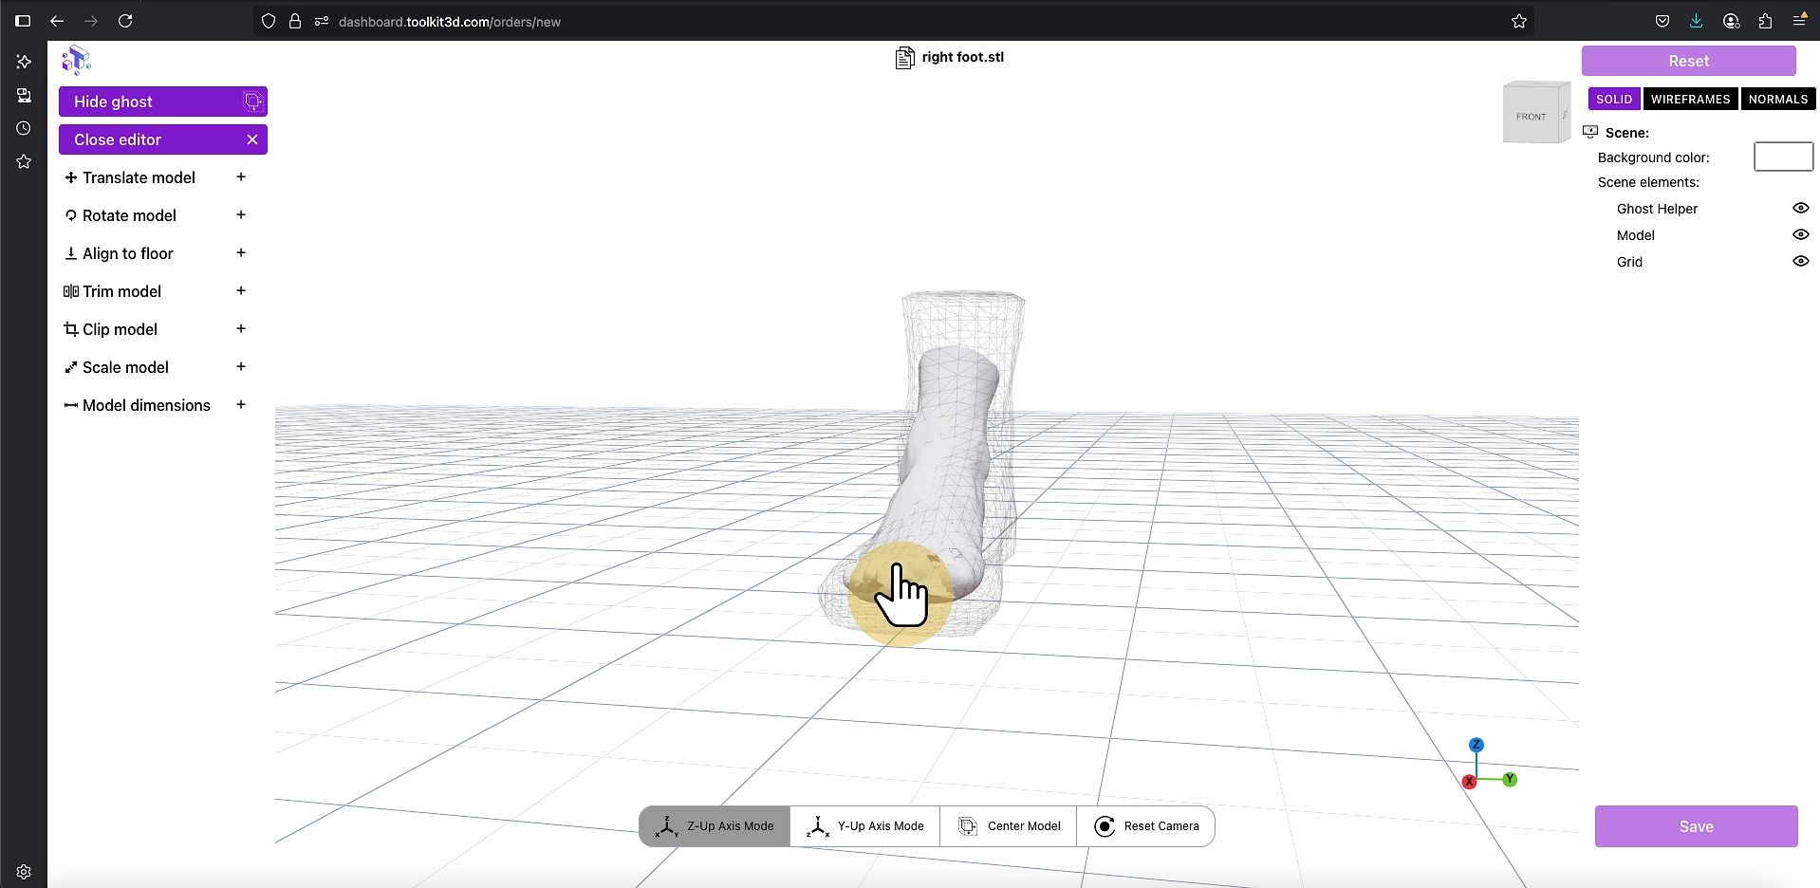Click the Model dimensions ruler icon
The width and height of the screenshot is (1820, 888).
70,405
